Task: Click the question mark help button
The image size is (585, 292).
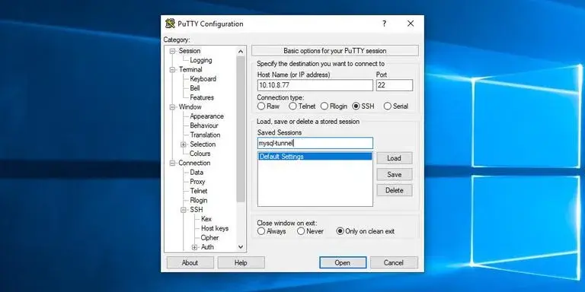Action: tap(384, 24)
